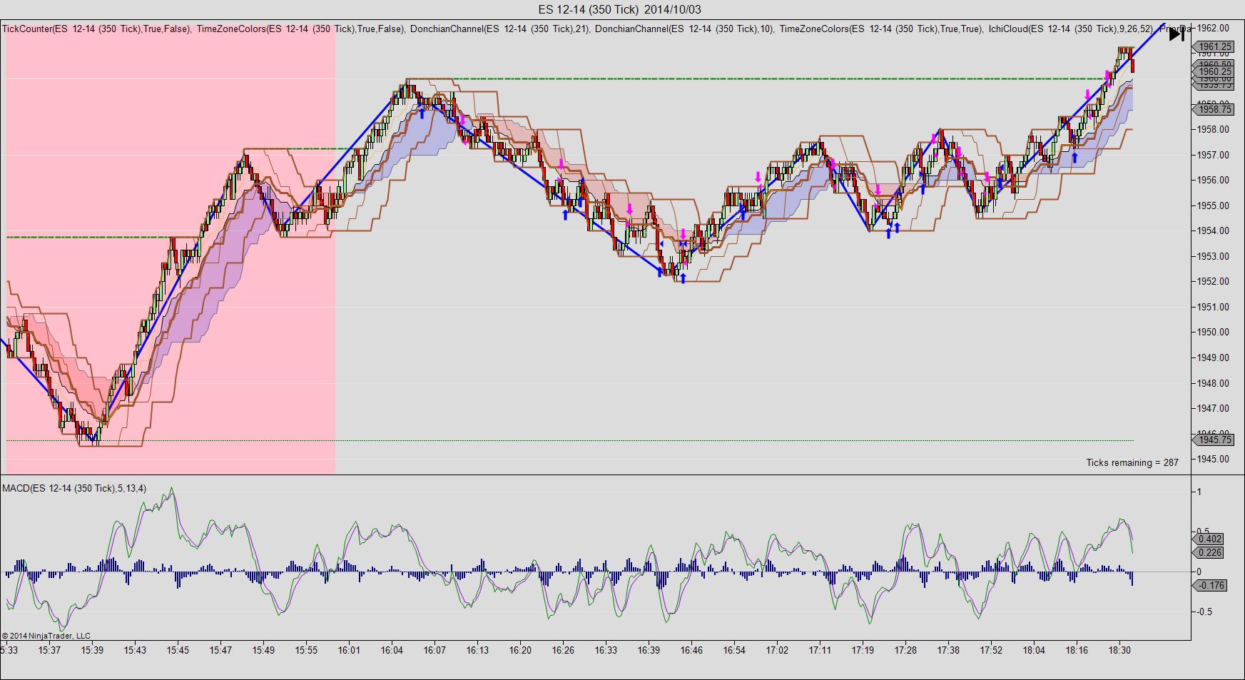Click the 17:52 time axis label

coord(992,650)
